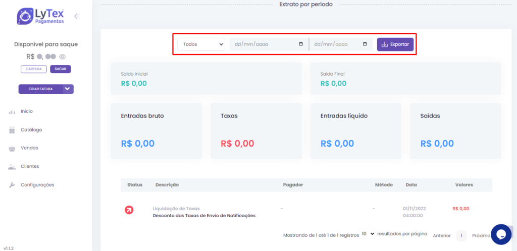Click the Taxas card
The width and height of the screenshot is (517, 251).
click(x=256, y=131)
